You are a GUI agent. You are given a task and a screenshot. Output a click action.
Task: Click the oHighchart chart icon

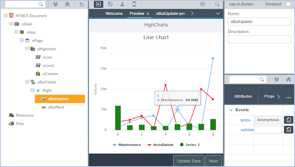[x=32, y=49]
